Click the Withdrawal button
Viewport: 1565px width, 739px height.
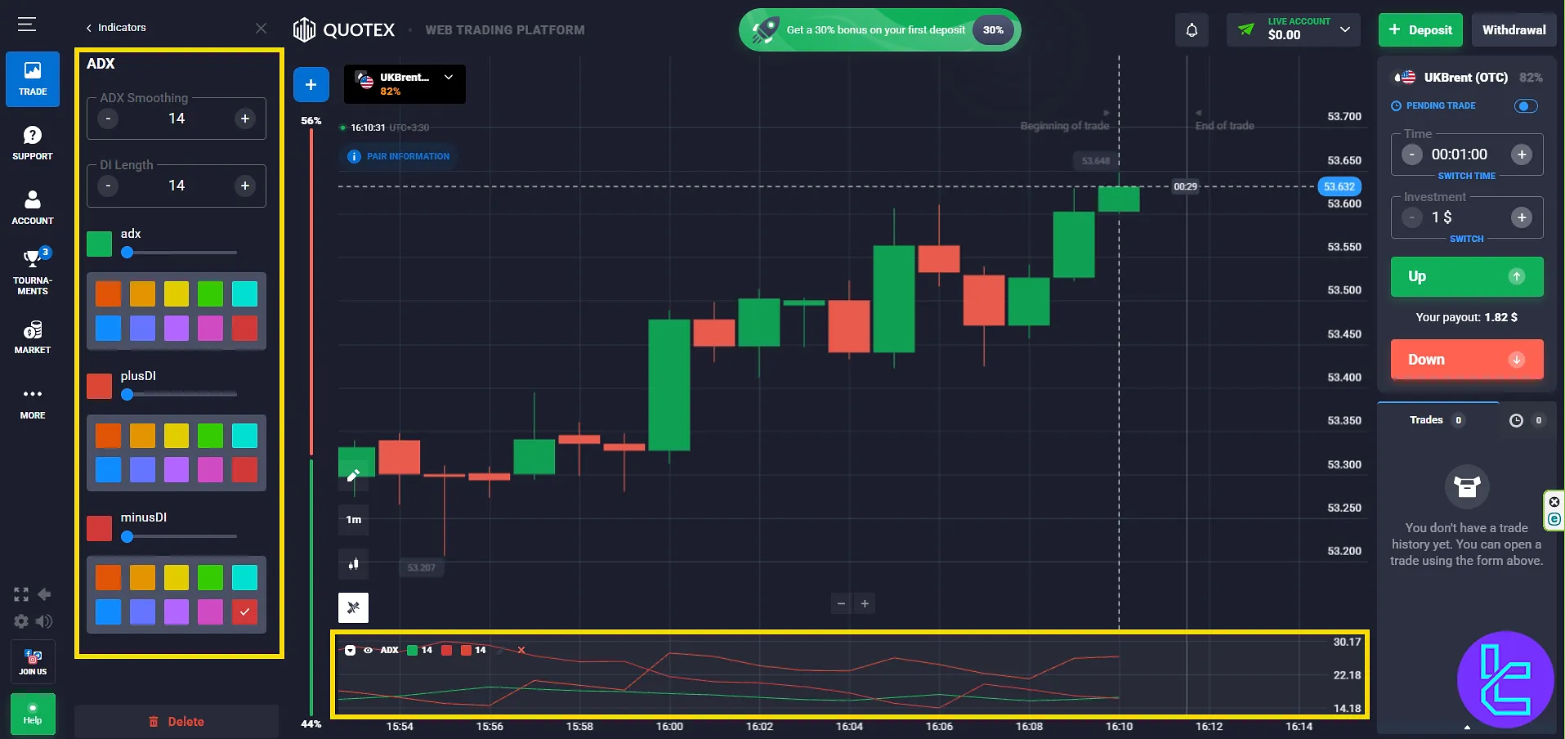pos(1514,30)
